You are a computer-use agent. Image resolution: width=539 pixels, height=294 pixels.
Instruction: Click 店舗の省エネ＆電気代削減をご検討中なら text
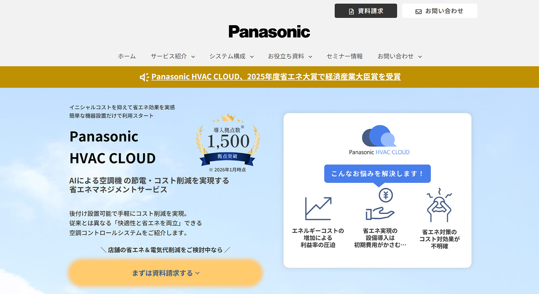point(165,250)
